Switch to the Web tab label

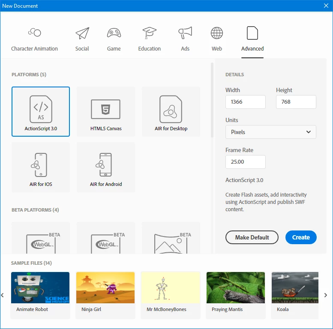[216, 48]
